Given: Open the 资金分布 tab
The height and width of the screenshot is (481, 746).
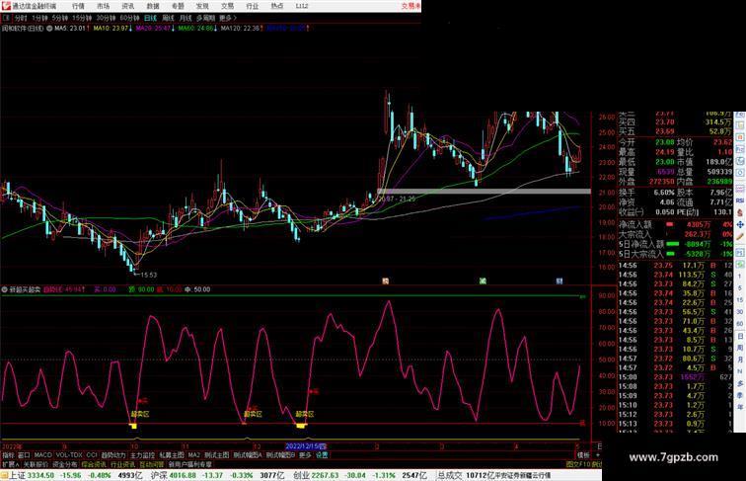Looking at the screenshot, I should click(x=65, y=464).
